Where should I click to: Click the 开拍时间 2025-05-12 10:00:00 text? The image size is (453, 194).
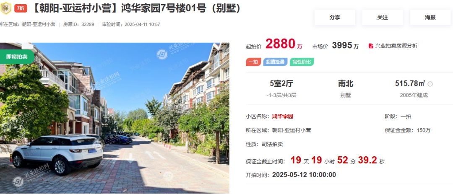(291, 175)
